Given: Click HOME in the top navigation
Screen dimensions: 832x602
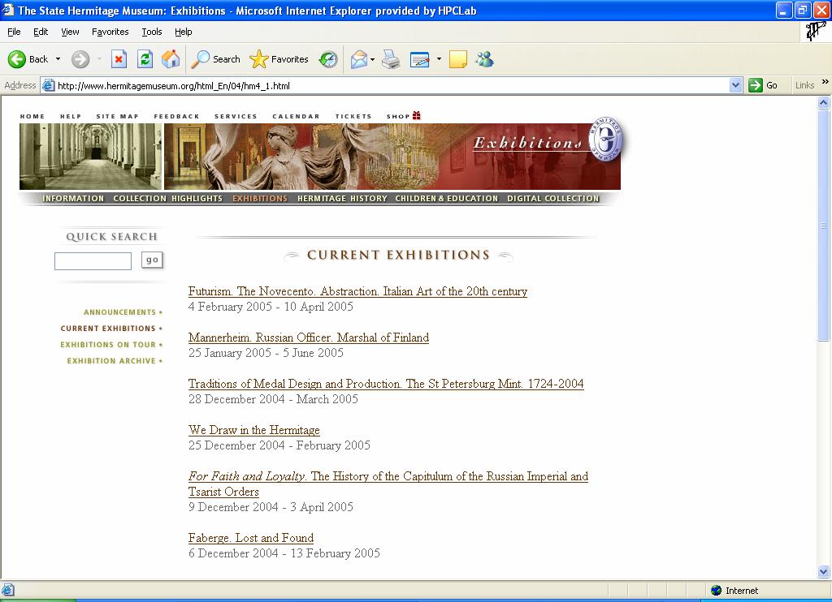Looking at the screenshot, I should [32, 116].
